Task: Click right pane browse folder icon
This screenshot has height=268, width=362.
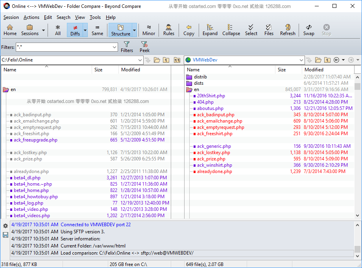Action: coord(318,60)
